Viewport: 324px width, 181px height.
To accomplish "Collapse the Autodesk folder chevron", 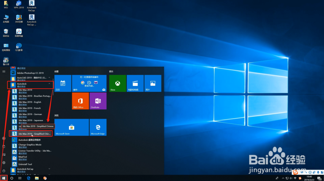I will coord(49,84).
